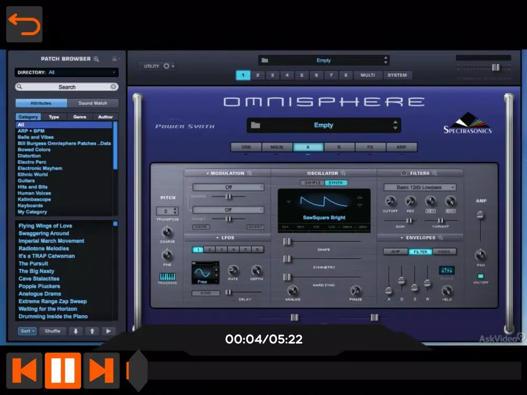Viewport: 527px width, 395px height.
Task: Select part 2 button
Action: [x=258, y=75]
